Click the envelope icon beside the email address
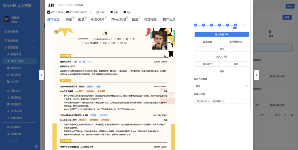This screenshot has width=298, height=150. click(68, 12)
